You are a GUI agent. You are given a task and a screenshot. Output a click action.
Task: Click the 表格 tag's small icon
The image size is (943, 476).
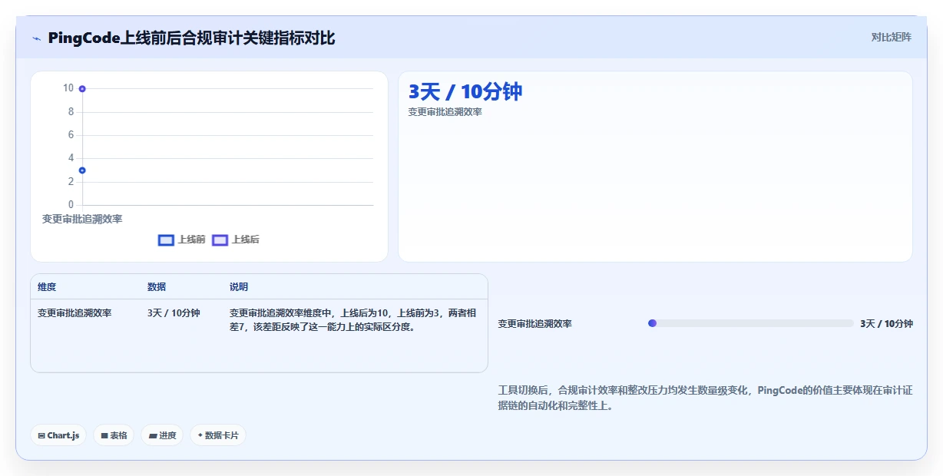(x=104, y=436)
